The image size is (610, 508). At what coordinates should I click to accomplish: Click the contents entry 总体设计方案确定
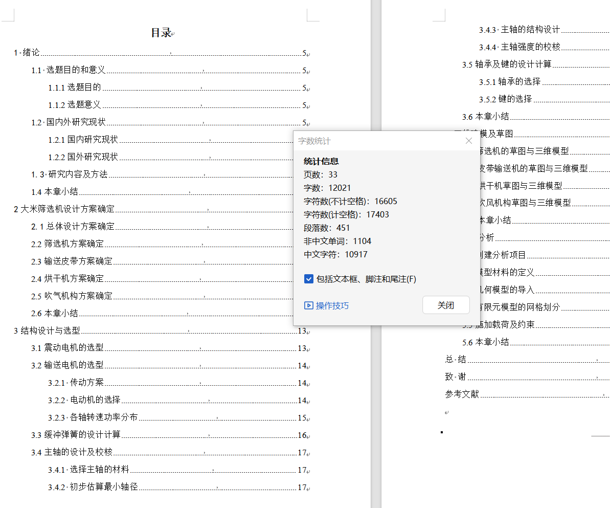(x=162, y=227)
